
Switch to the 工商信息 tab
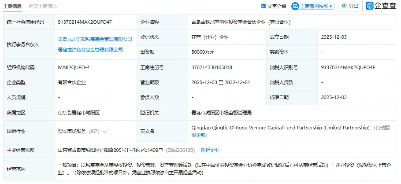pos(11,6)
